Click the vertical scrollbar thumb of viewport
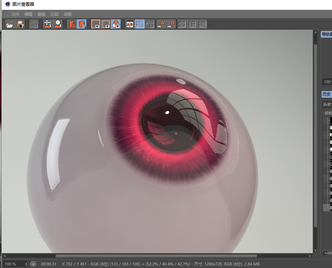332x268 pixels. pyautogui.click(x=315, y=135)
